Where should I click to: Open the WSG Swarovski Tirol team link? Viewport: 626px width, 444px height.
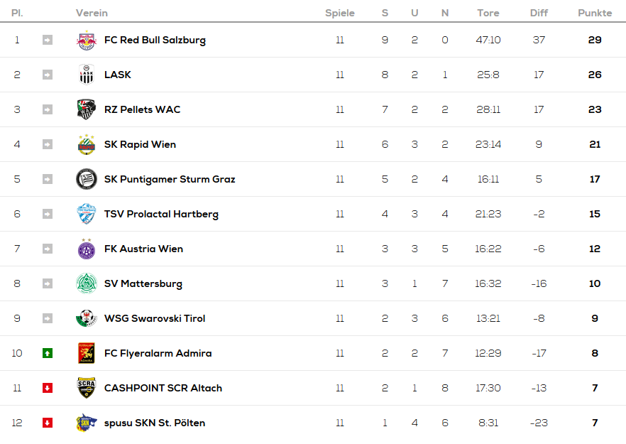point(155,318)
